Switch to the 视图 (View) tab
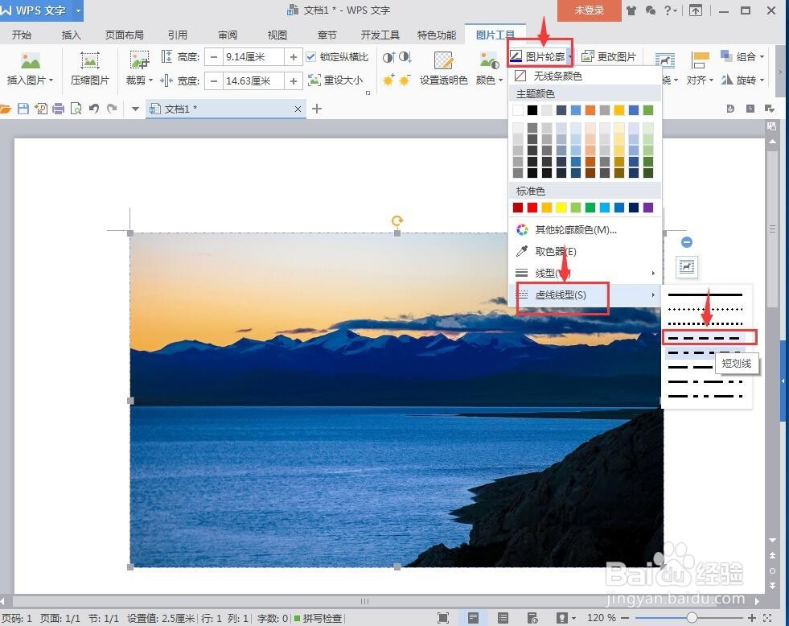Viewport: 789px width, 626px height. (277, 35)
